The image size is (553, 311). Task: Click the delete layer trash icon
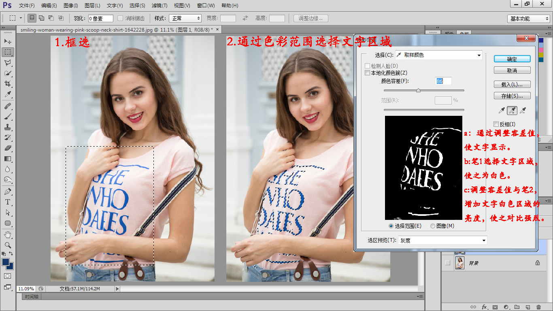click(x=538, y=307)
